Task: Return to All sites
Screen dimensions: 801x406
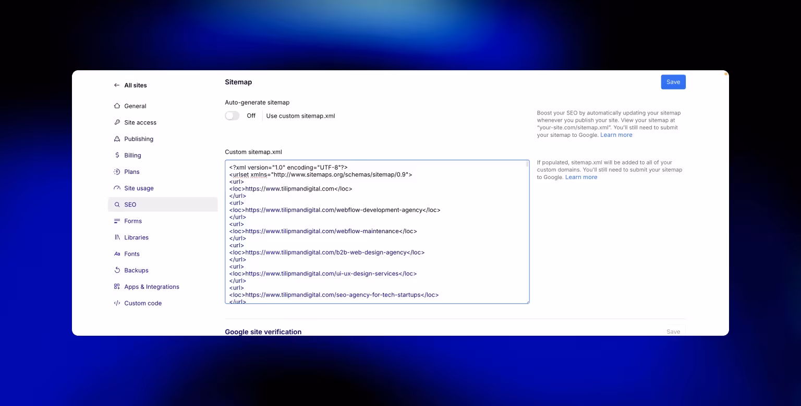Action: point(135,85)
